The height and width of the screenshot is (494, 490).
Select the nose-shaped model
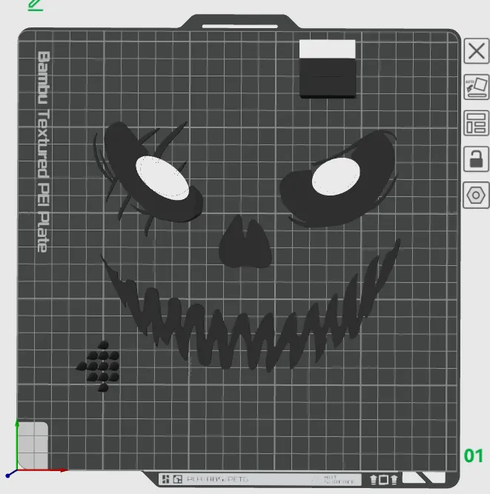245,242
